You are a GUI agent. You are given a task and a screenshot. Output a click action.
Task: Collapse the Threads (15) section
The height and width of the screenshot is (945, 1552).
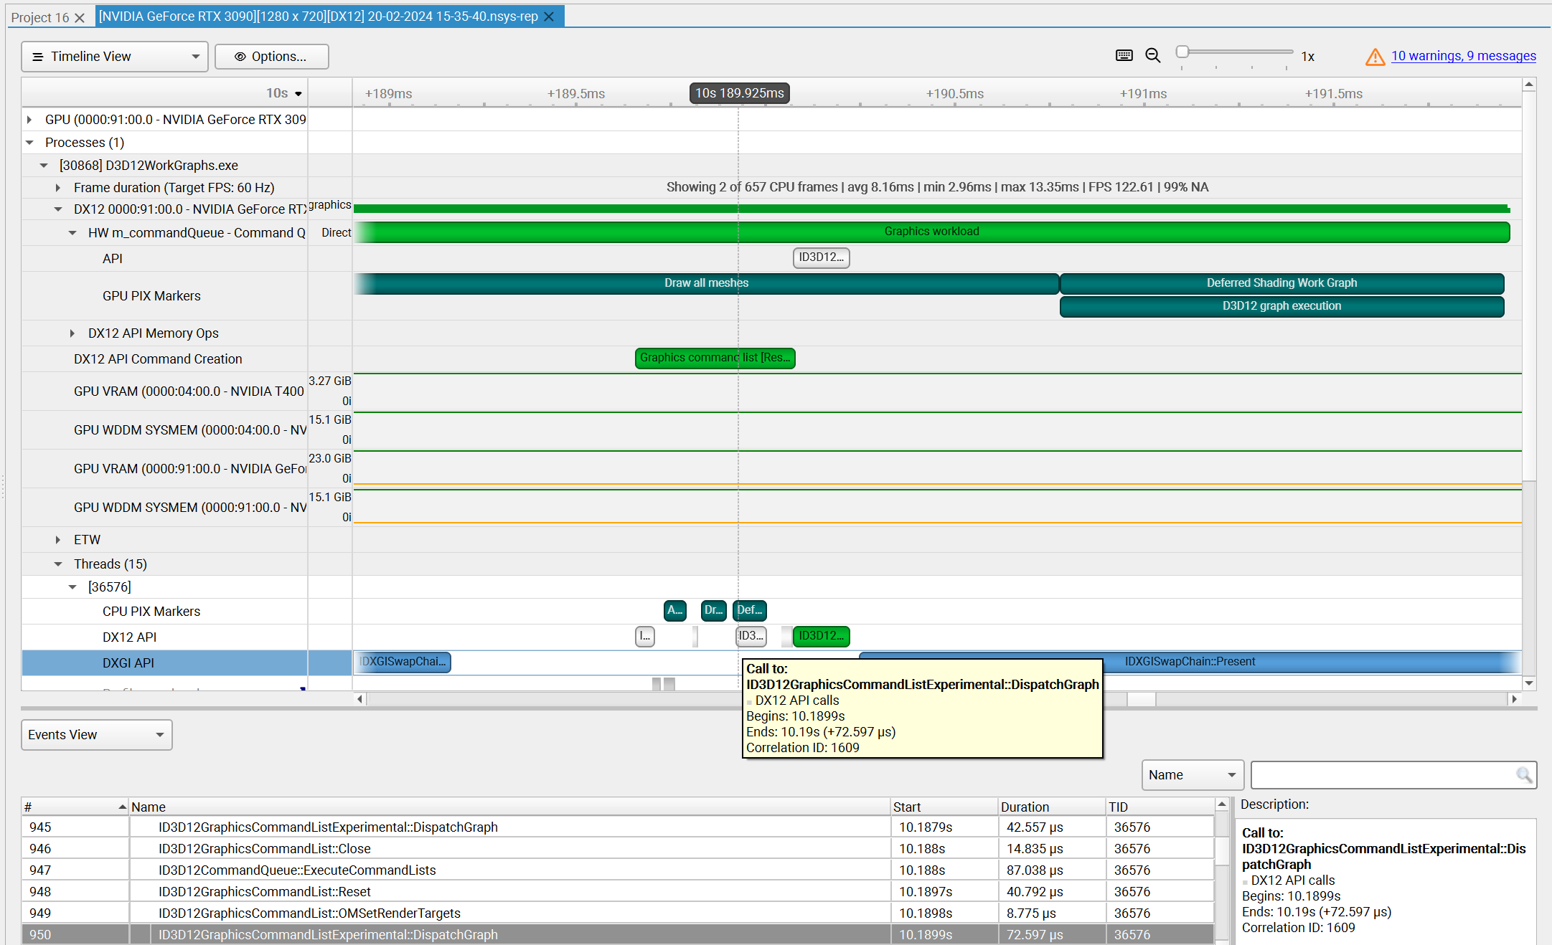click(x=58, y=564)
